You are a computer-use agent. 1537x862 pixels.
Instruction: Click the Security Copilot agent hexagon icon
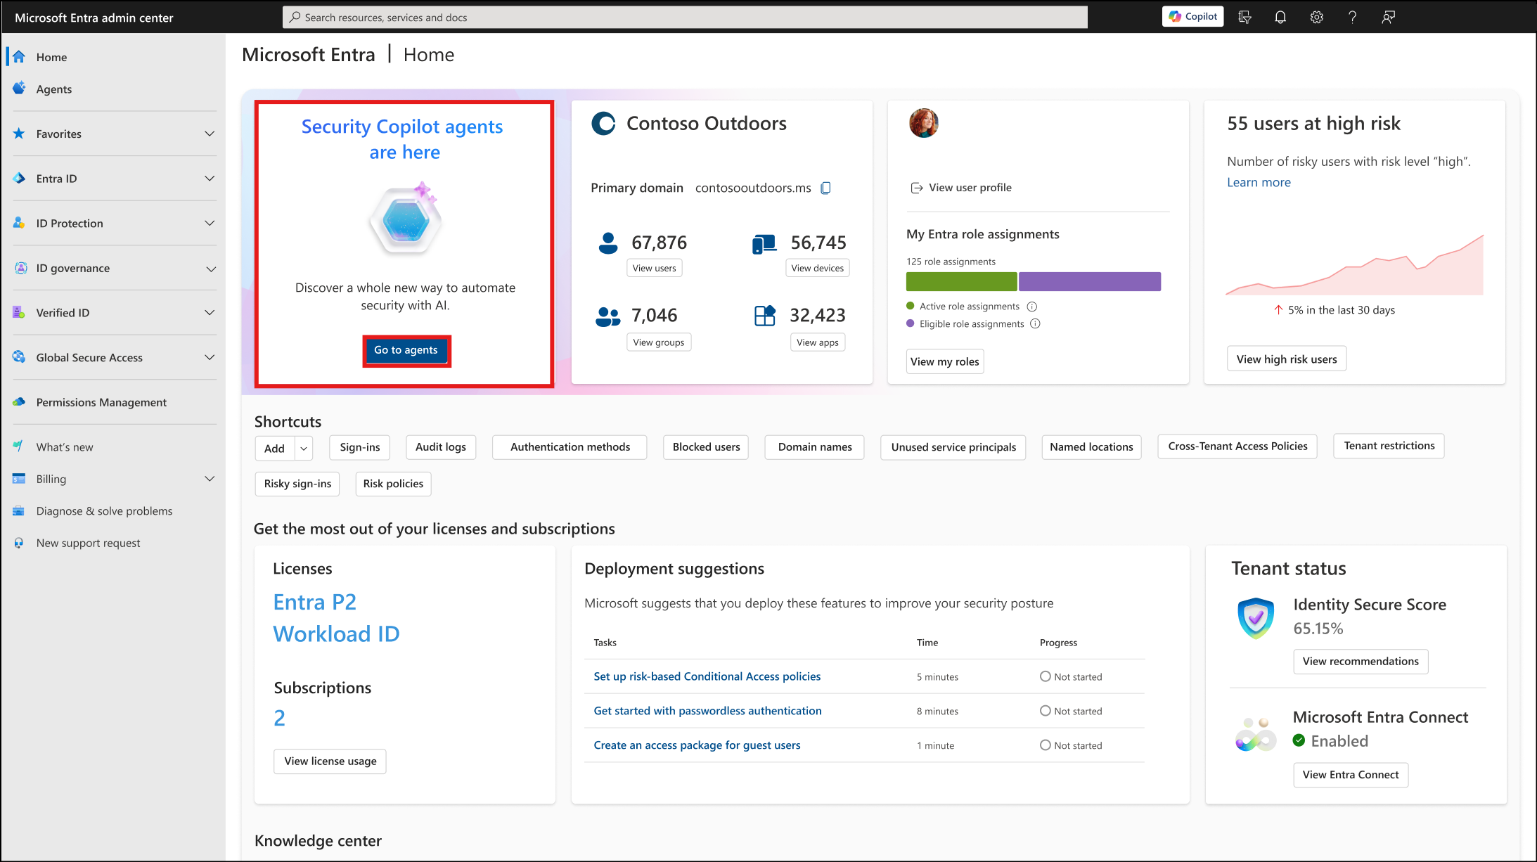(406, 219)
